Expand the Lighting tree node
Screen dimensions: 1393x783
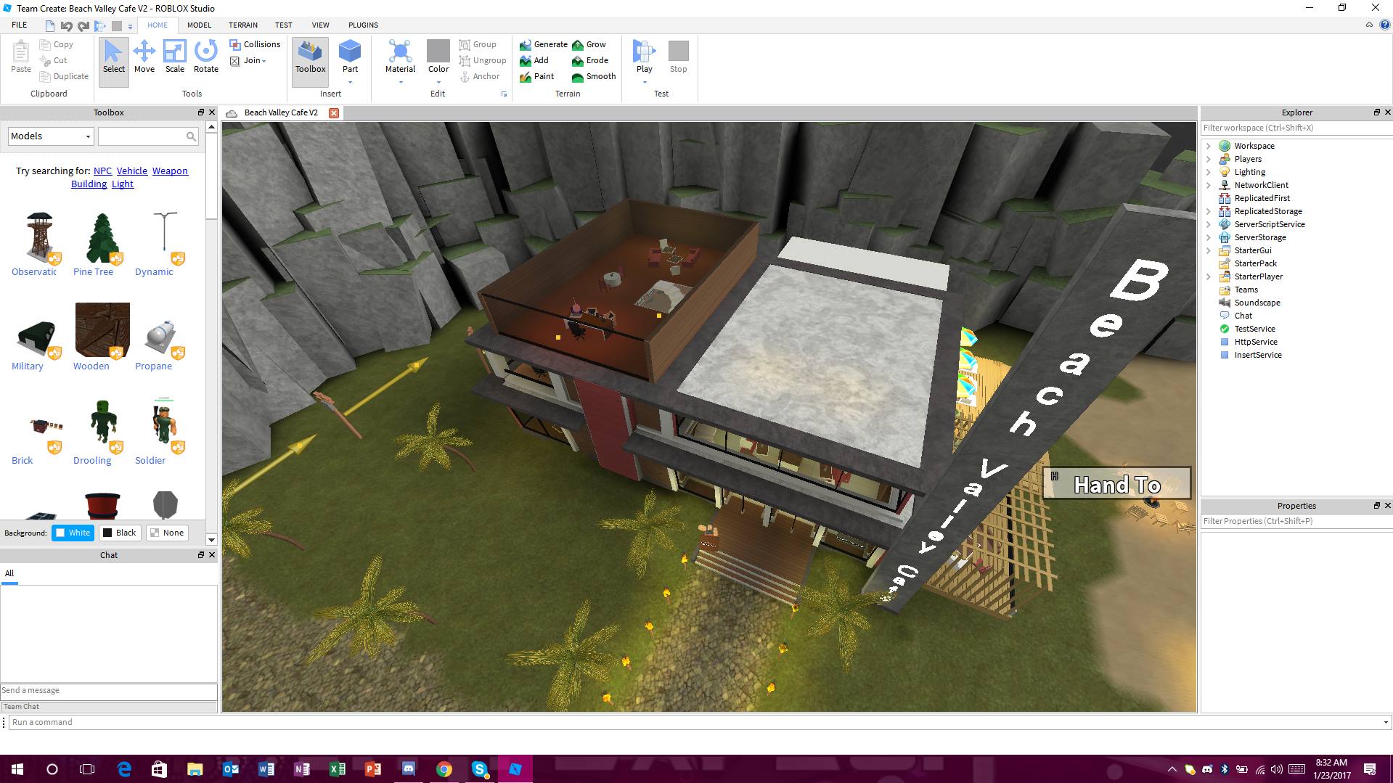click(x=1209, y=172)
